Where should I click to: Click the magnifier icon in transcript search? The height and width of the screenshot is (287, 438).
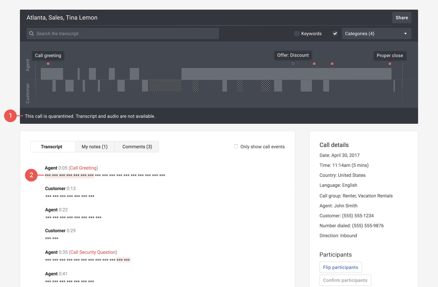tap(32, 34)
